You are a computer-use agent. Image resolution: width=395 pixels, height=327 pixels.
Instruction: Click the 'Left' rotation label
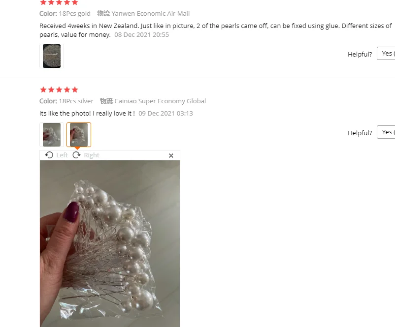pos(62,155)
